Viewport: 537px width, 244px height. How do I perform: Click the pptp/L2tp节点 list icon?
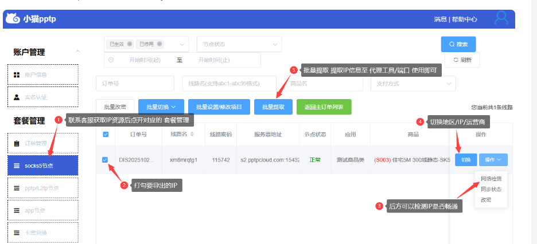(x=17, y=188)
